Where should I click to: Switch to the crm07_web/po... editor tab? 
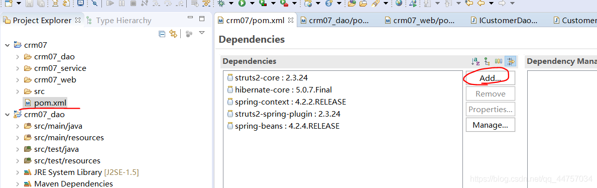420,21
